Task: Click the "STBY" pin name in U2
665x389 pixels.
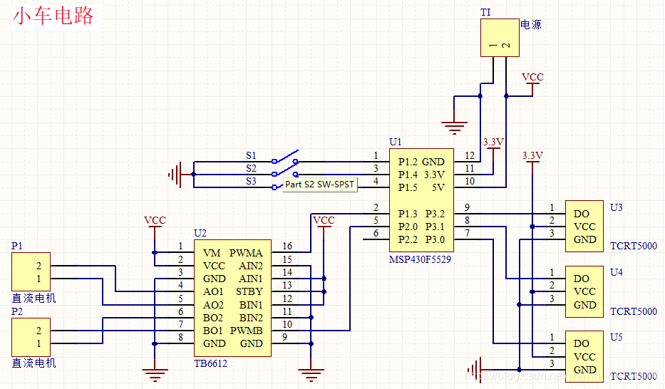Action: pyautogui.click(x=249, y=291)
